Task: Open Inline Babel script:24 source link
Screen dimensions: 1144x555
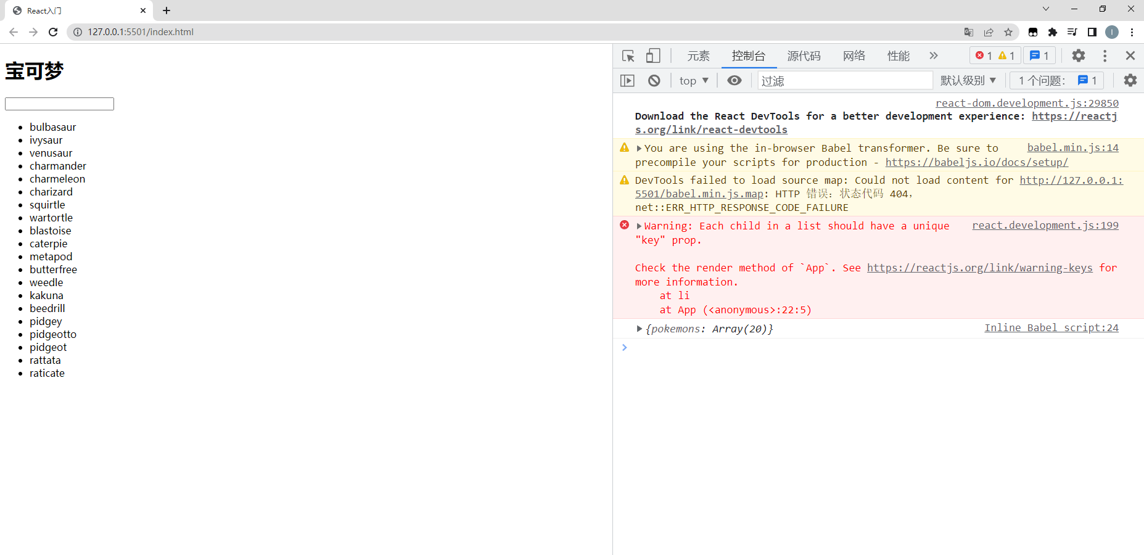Action: 1051,327
